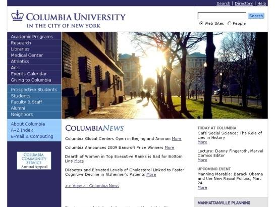Open Alumni in the sidebar menu
The width and height of the screenshot is (275, 207).
point(18,108)
